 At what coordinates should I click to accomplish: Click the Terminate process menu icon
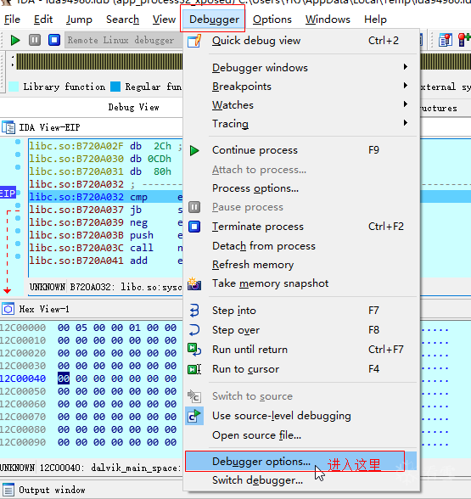pos(194,227)
